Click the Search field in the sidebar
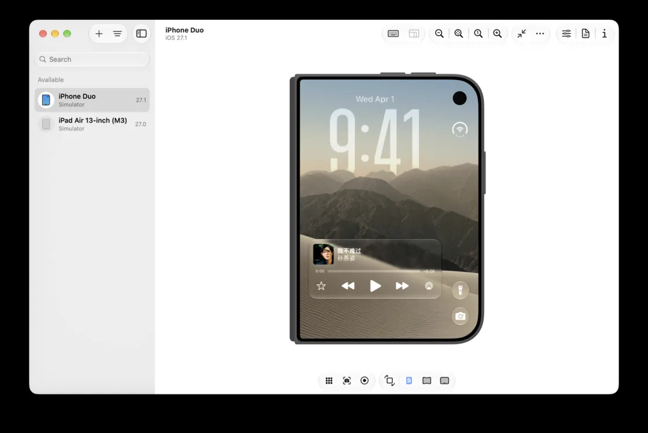 click(92, 59)
